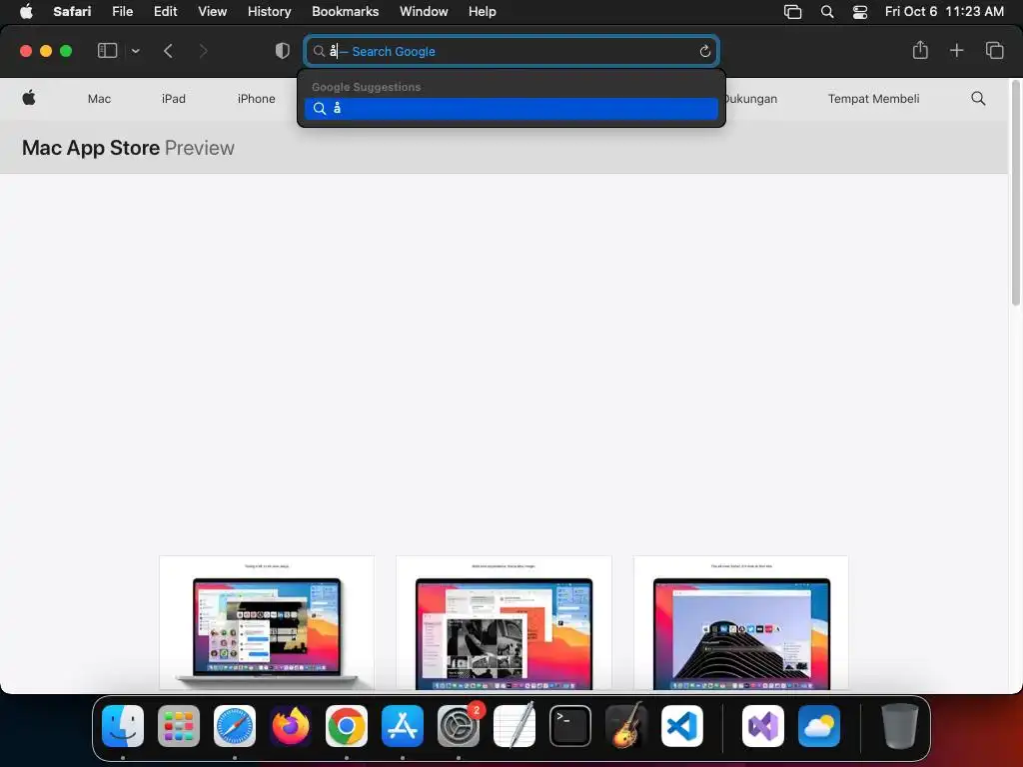
Task: Open the File menu
Action: [x=122, y=11]
